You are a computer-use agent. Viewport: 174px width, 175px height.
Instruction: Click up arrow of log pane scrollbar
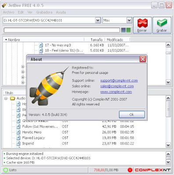coord(168,154)
